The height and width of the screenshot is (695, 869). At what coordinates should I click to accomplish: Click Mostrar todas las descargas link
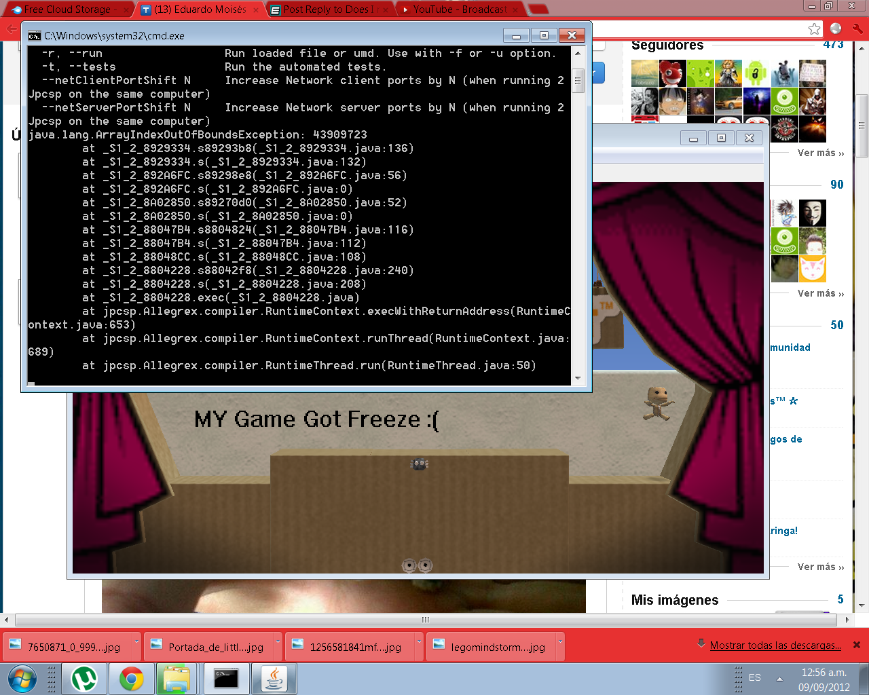[x=775, y=645]
